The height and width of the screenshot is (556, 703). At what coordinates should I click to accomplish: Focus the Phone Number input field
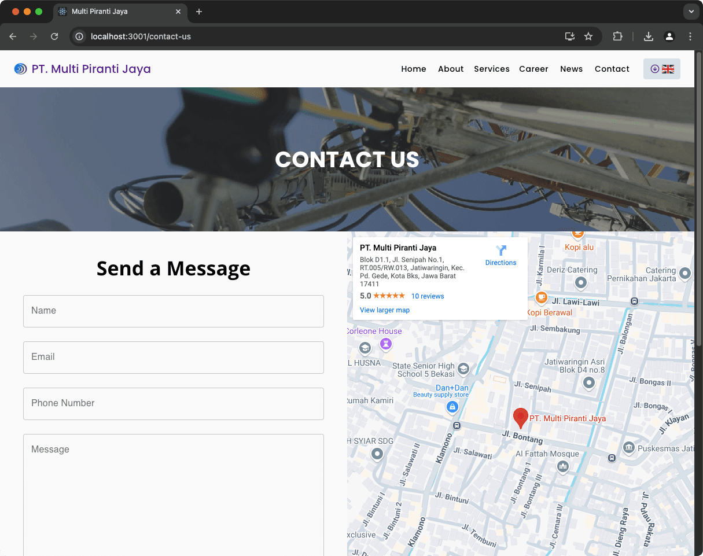[x=174, y=404]
